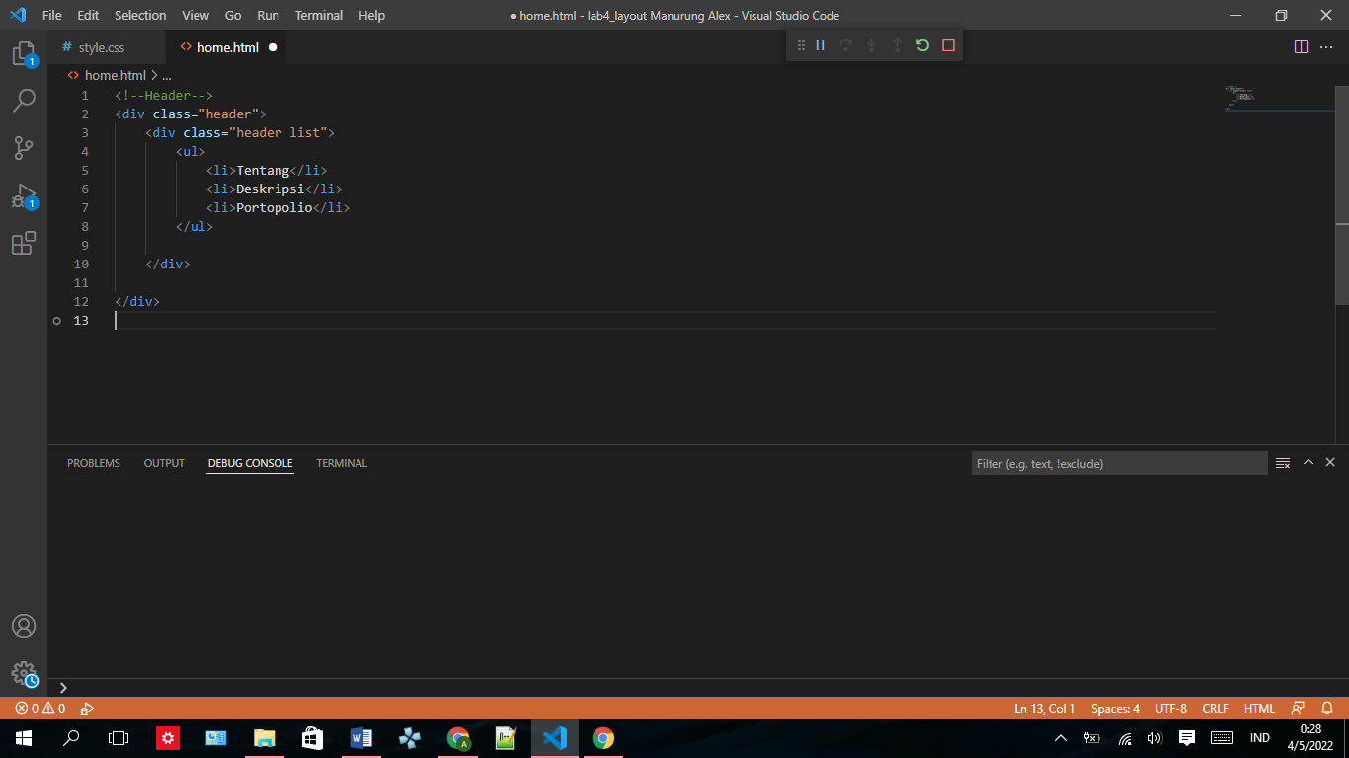Image resolution: width=1349 pixels, height=758 pixels.
Task: Restart the debugger
Action: pos(921,45)
